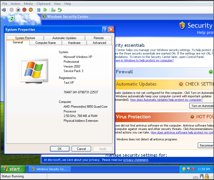
Task: Click the taskbar clock showing 11:58 AM
Action: 204,169
